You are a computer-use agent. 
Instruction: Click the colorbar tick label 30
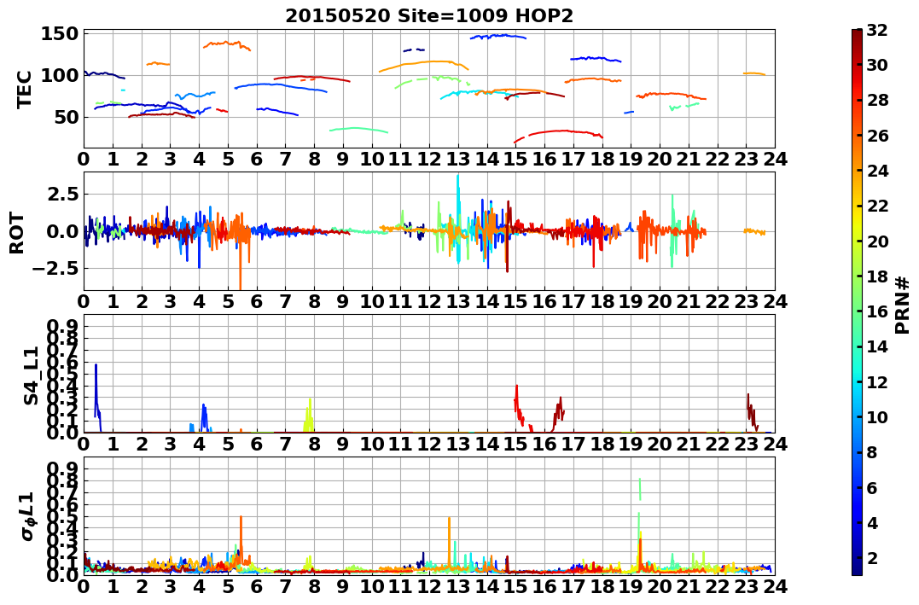(877, 65)
